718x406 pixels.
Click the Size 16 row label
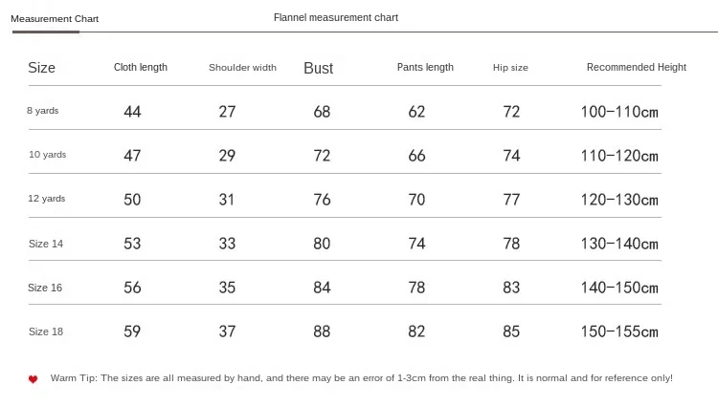point(45,288)
